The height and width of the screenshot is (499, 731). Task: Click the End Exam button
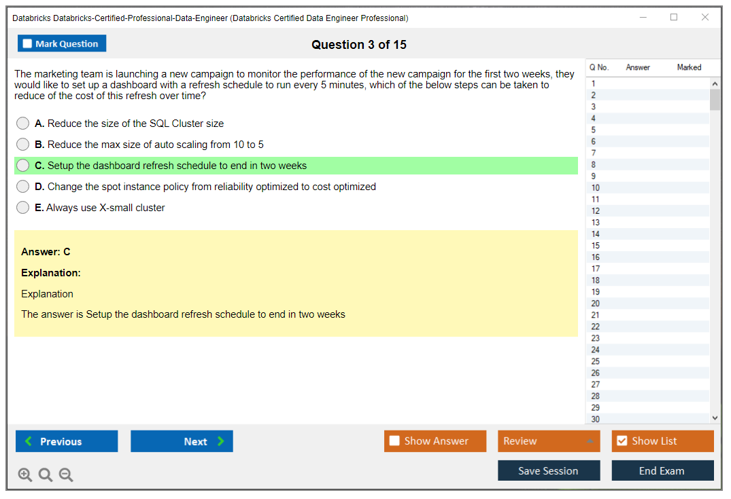click(662, 470)
